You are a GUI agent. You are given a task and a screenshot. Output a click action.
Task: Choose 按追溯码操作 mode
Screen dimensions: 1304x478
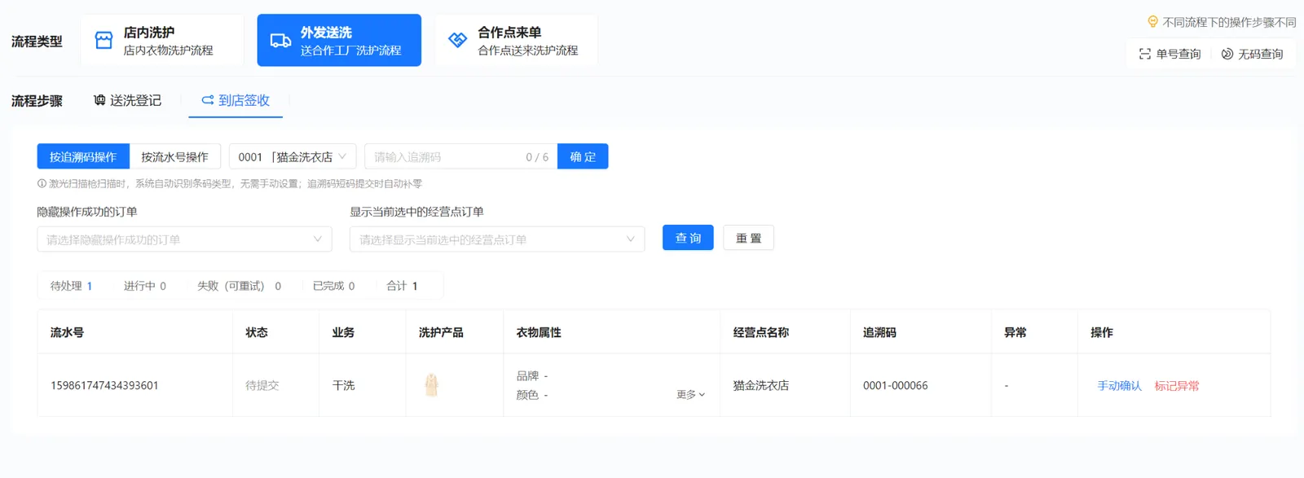click(x=83, y=156)
